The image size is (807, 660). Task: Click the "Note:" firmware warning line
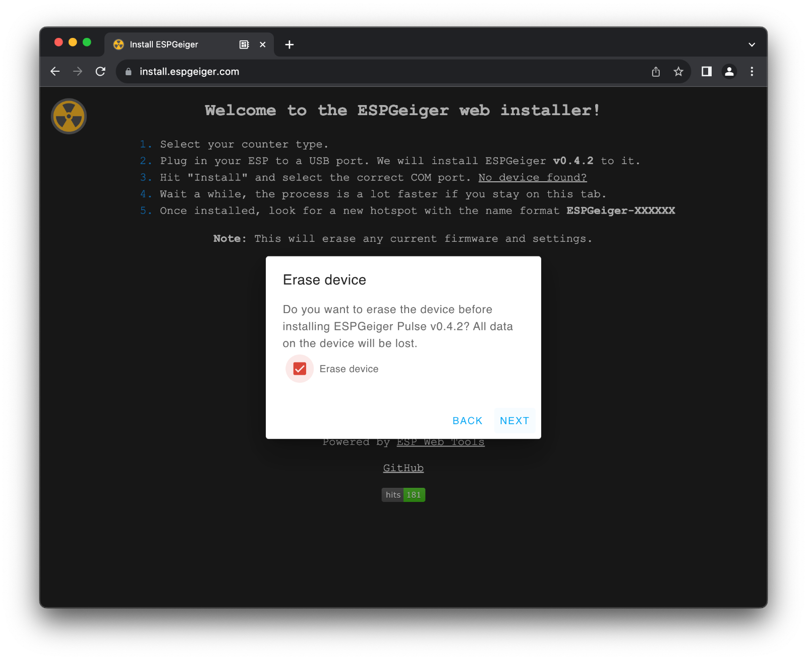tap(403, 238)
